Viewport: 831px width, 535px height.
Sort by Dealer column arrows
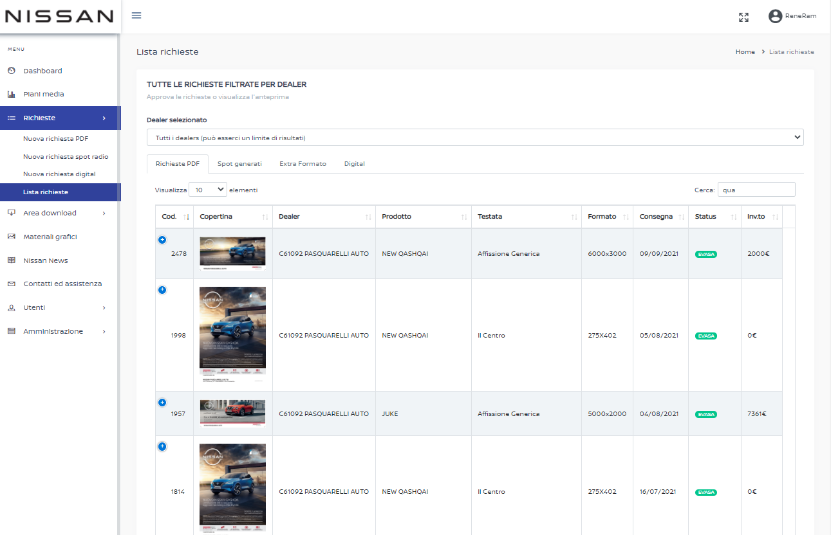click(x=368, y=217)
